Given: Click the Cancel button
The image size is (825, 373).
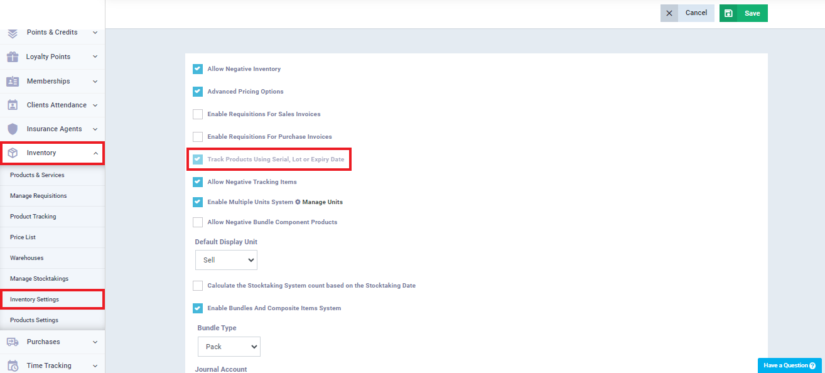Looking at the screenshot, I should pyautogui.click(x=687, y=13).
